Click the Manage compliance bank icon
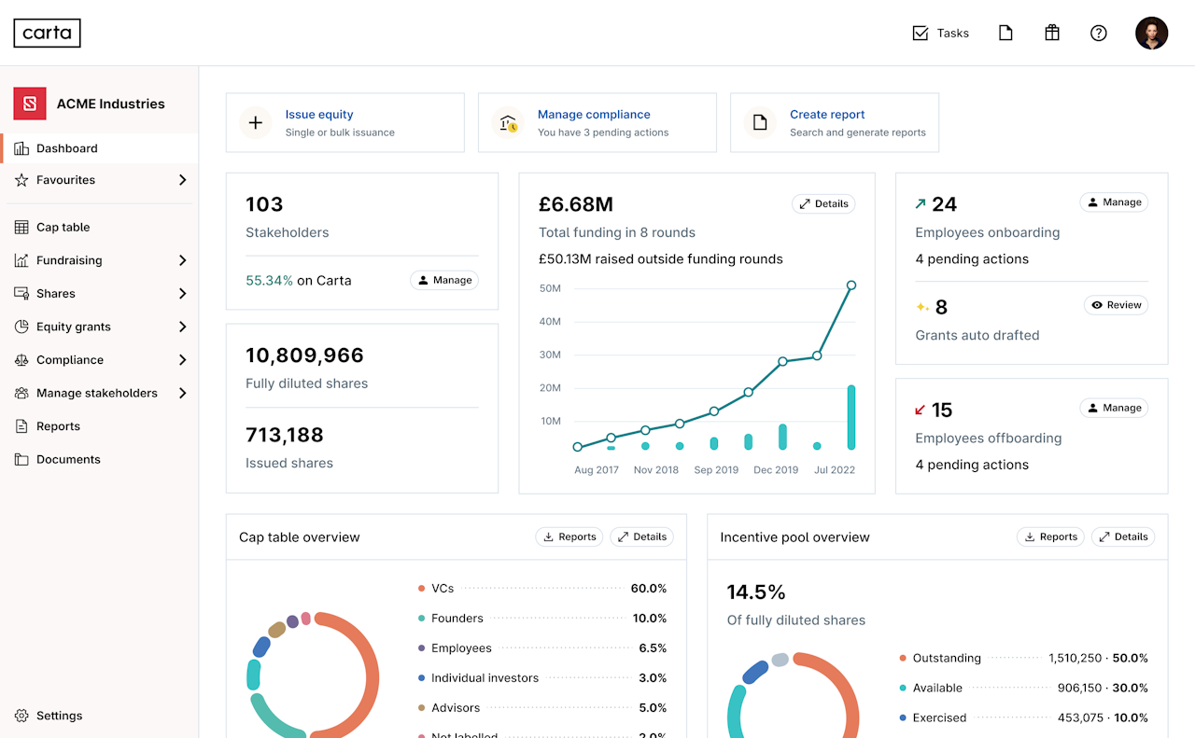Viewport: 1195px width, 738px height. (508, 122)
